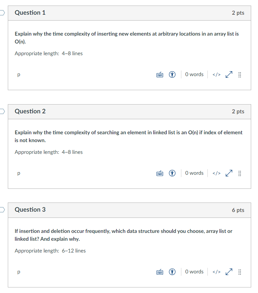
Task: Expand Question 3 editor to fullscreen
Action: [x=228, y=272]
